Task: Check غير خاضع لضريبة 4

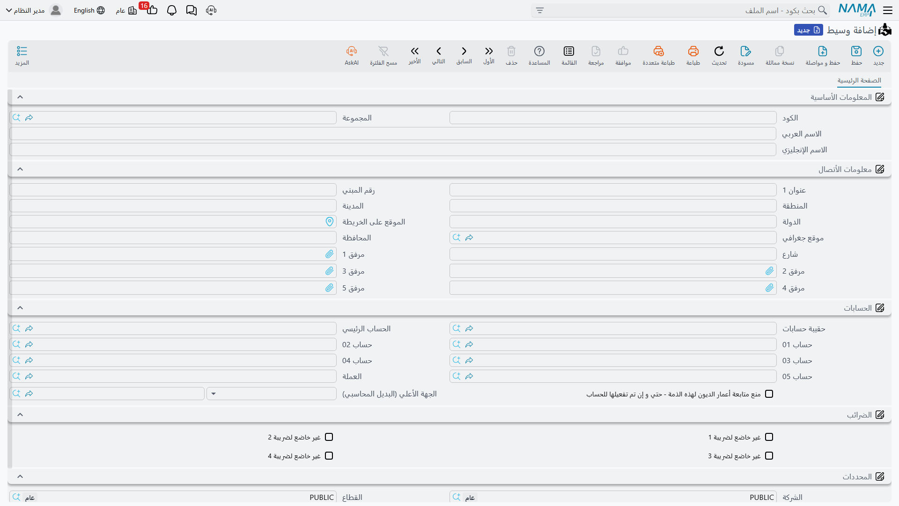Action: [x=329, y=456]
